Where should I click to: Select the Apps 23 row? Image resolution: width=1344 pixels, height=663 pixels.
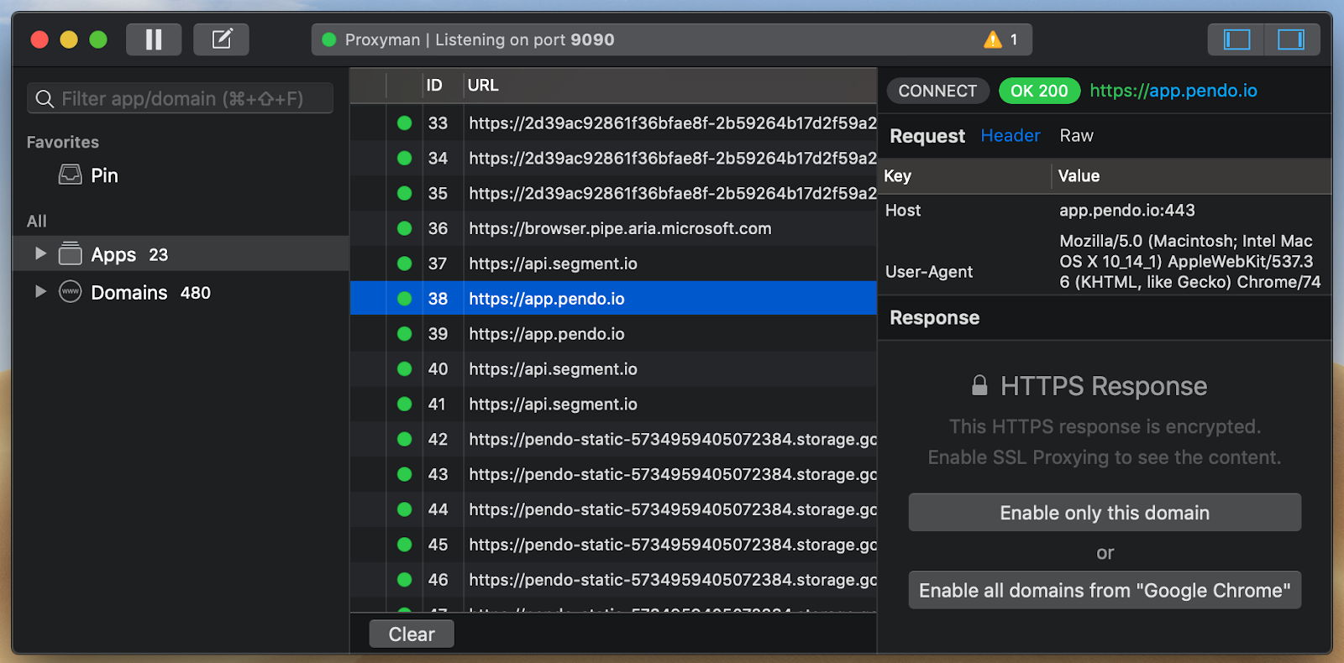(x=181, y=253)
